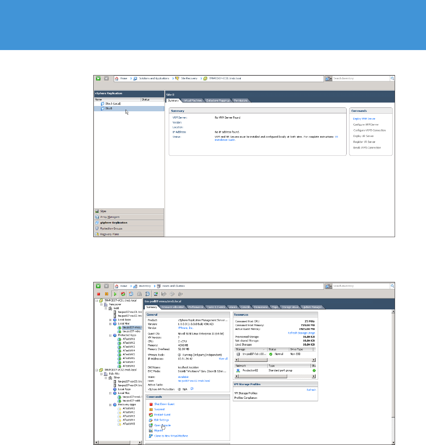Image resolution: width=426 pixels, height=445 pixels.
Task: Click the Shut Down Guest red icon
Action: [151, 404]
